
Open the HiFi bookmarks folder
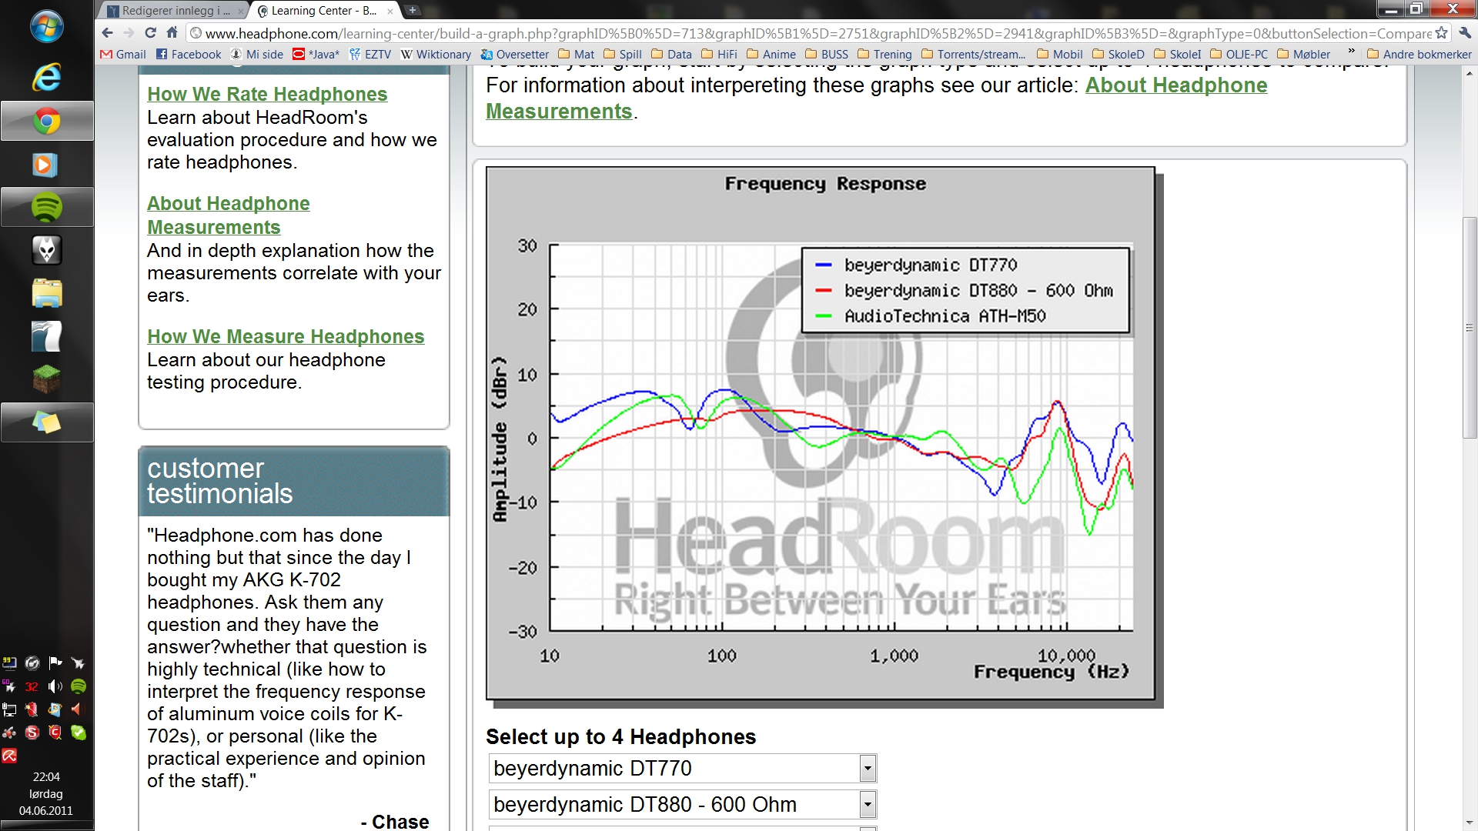tap(719, 54)
